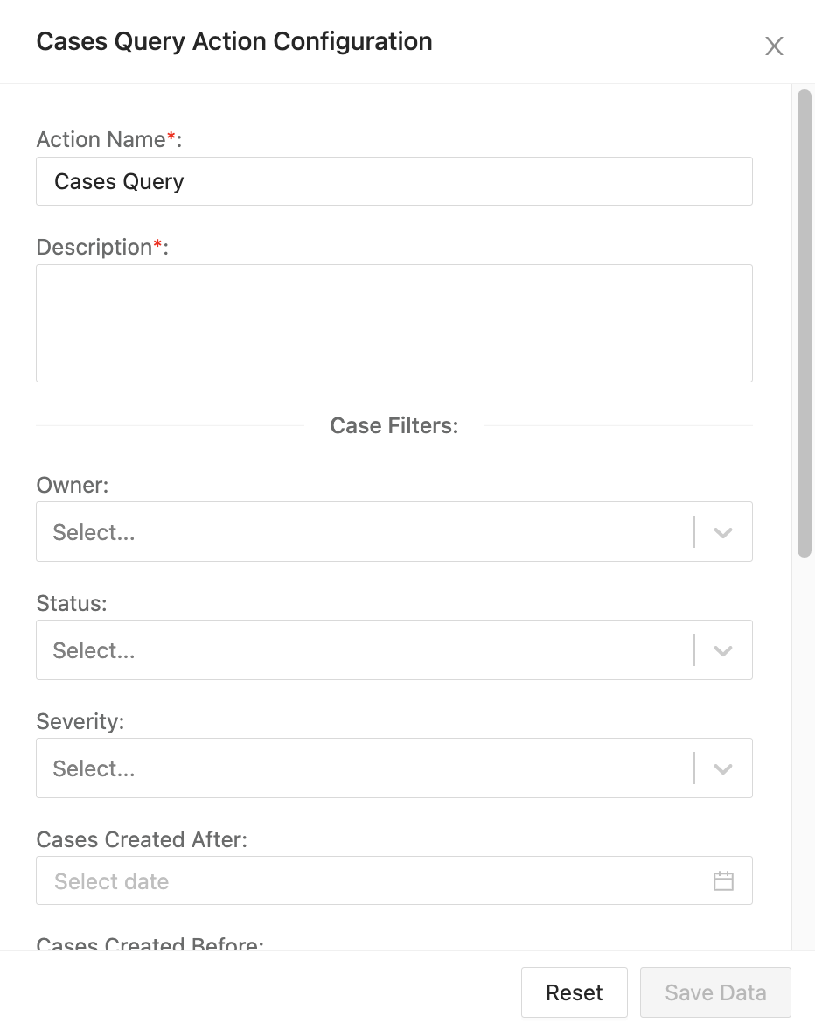Click the X to close the configuration dialog
The image size is (815, 1031).
(774, 46)
